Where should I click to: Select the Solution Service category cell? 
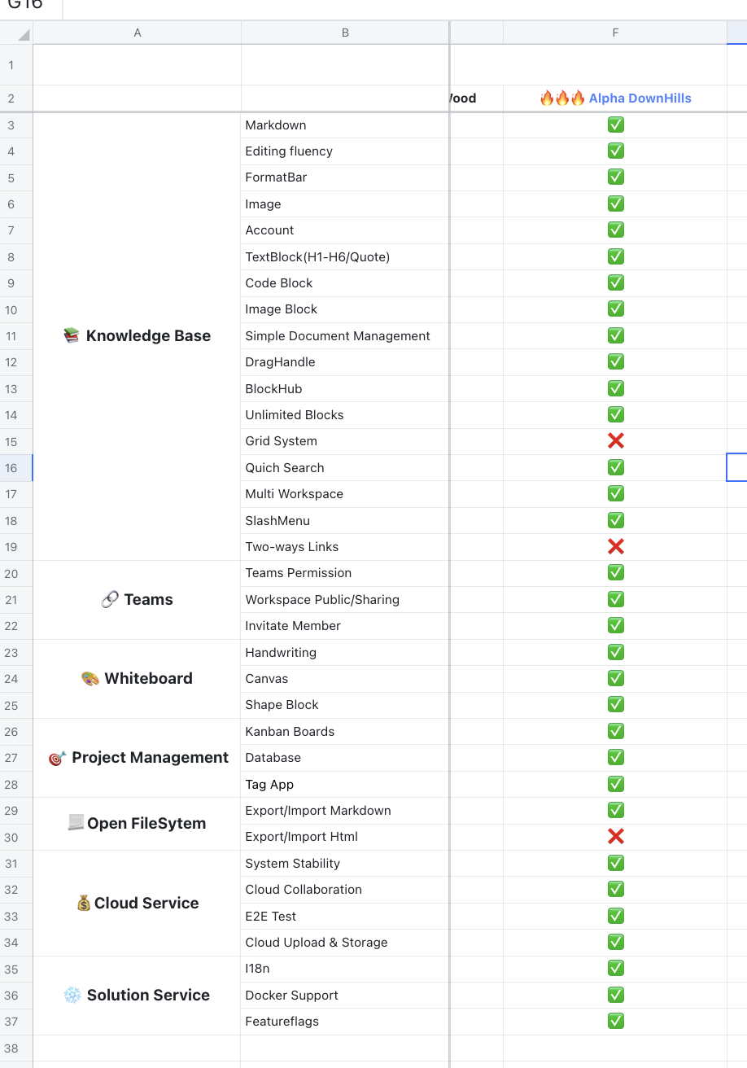(x=137, y=995)
